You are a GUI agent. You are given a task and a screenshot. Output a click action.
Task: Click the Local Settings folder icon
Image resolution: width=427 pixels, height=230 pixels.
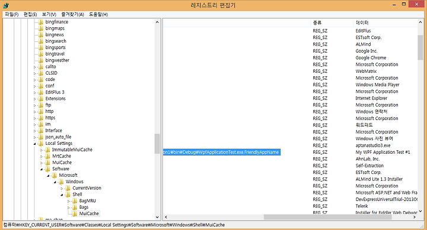tap(41, 143)
